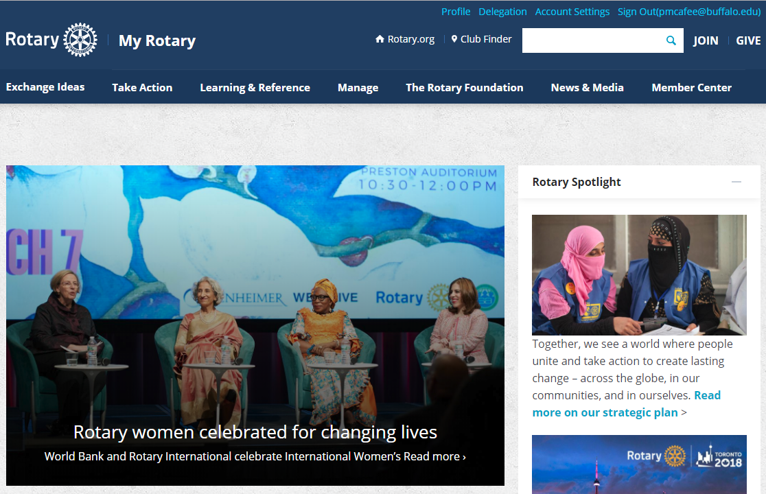Click the Rotary wheel logo in header
Viewport: 766px width, 494px height.
80,40
